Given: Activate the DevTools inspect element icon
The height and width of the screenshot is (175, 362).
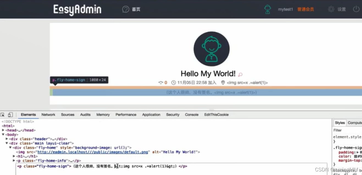Looking at the screenshot, I should [x=2, y=115].
